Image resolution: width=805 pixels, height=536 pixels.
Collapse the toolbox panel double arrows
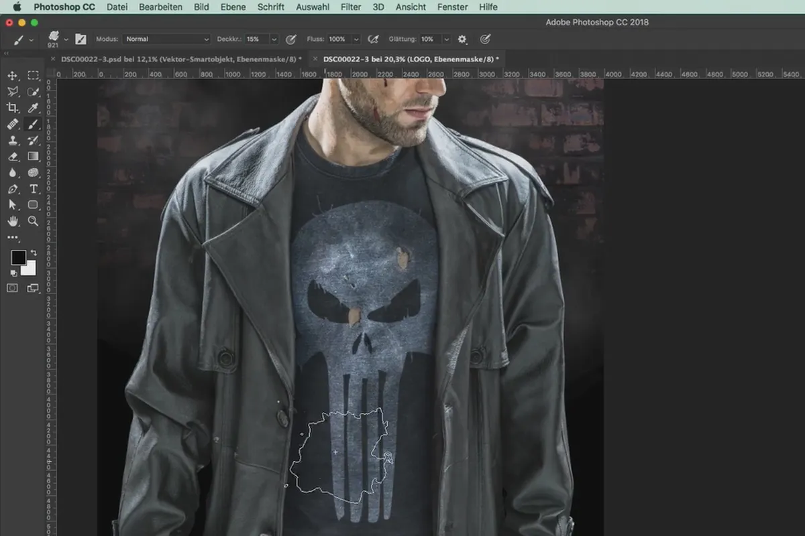tap(6, 53)
